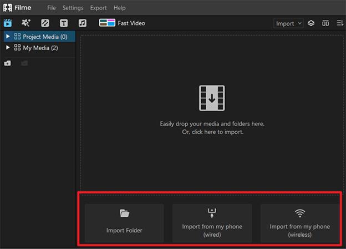Expand the My Media tree arrow
Viewport: 346px width, 249px height.
pyautogui.click(x=8, y=48)
